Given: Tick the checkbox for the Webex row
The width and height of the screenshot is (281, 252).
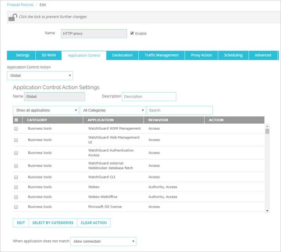Looking at the screenshot, I should 16,187.
